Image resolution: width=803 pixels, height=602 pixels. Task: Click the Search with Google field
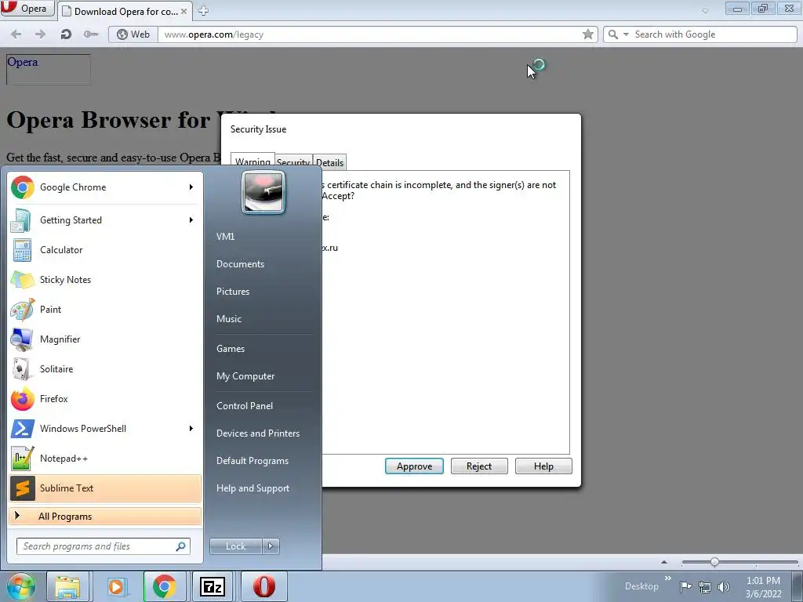click(x=714, y=34)
